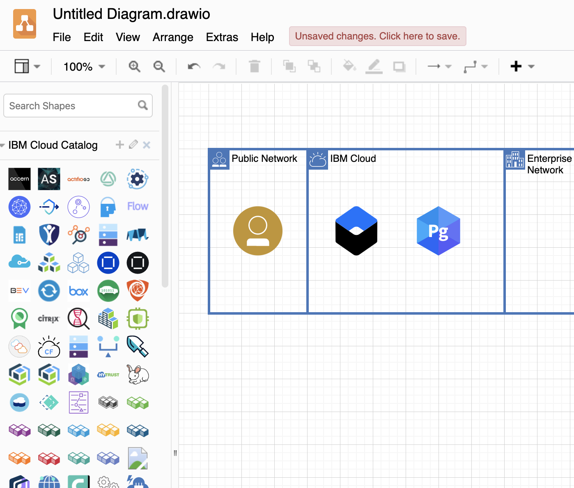Open the view panels layout dropdown
Viewport: 574px width, 488px height.
[x=28, y=66]
